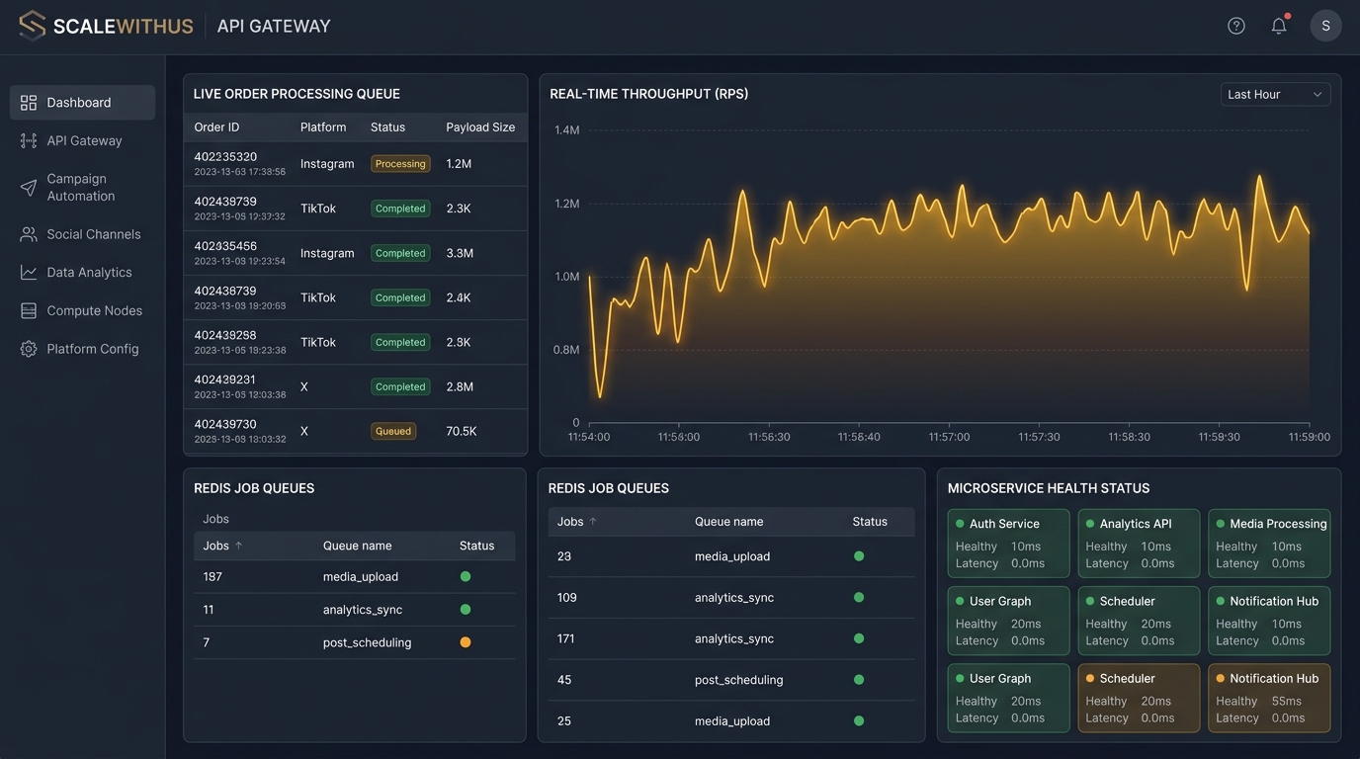Open the orange Notification Hub card showing 55ms
Image resolution: width=1360 pixels, height=759 pixels.
click(1269, 698)
